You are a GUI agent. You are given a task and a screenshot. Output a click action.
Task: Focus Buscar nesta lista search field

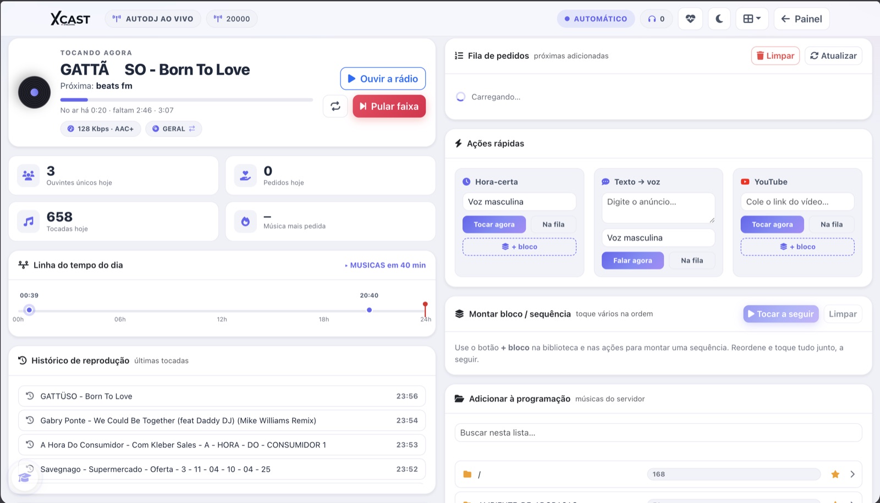tap(658, 433)
